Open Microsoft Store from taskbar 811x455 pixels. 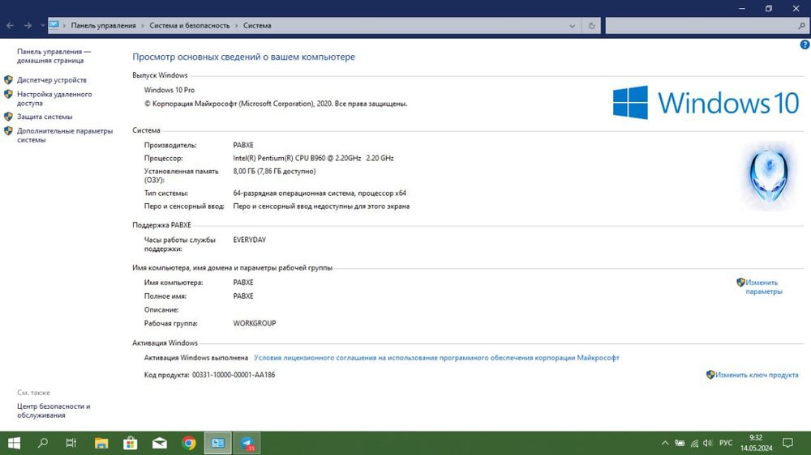[x=131, y=443]
